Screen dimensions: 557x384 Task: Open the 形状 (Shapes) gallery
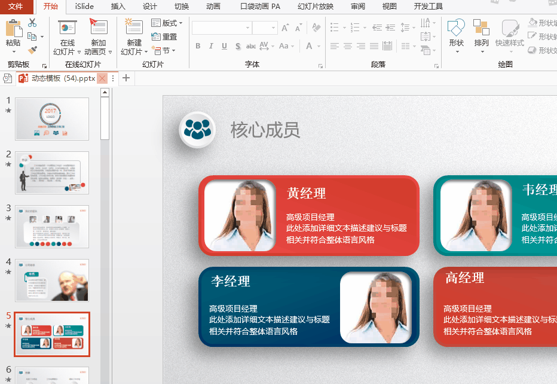(456, 35)
